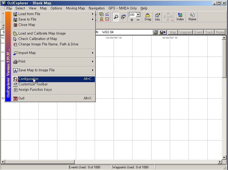Select Assign Function Keys entry

coord(54,90)
